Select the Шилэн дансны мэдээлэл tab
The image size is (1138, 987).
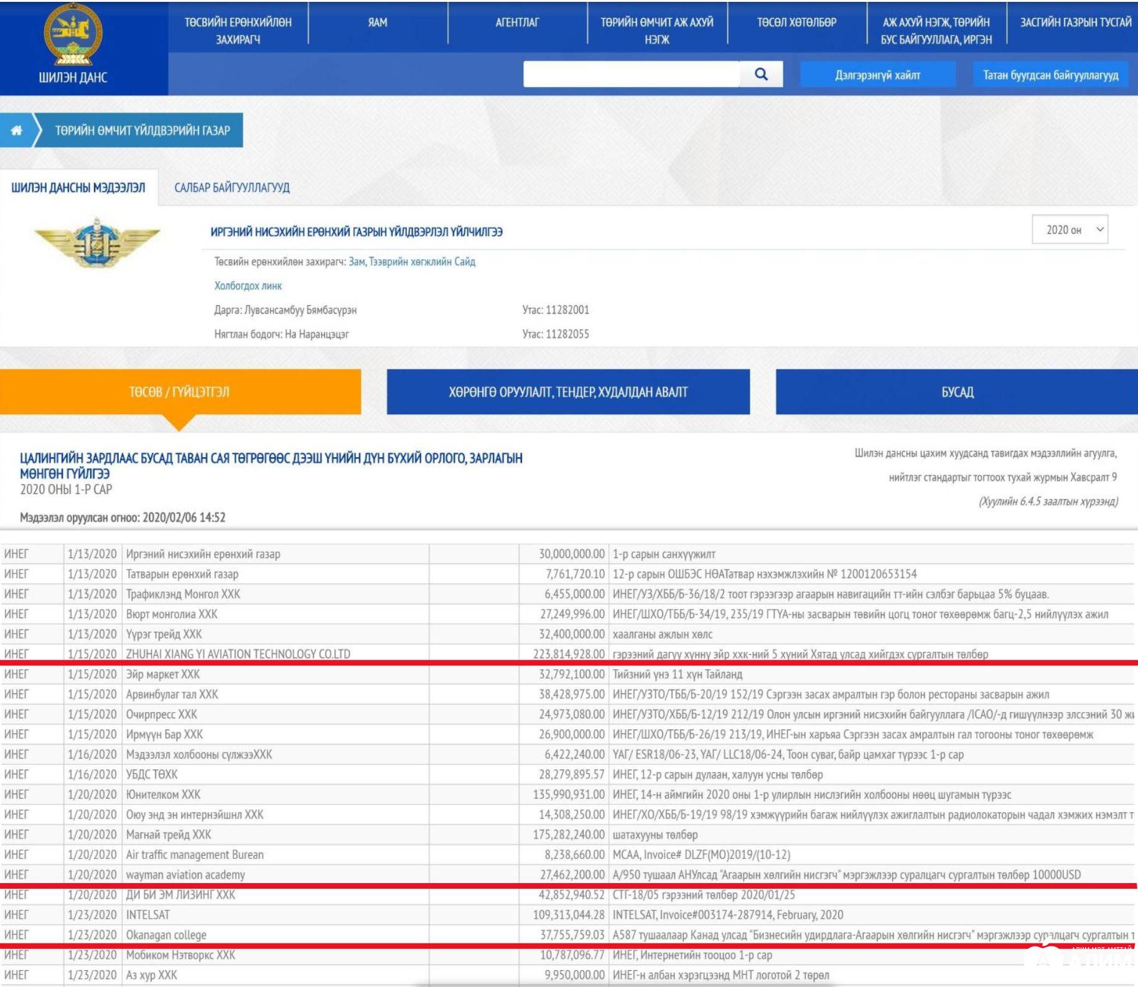click(x=78, y=188)
